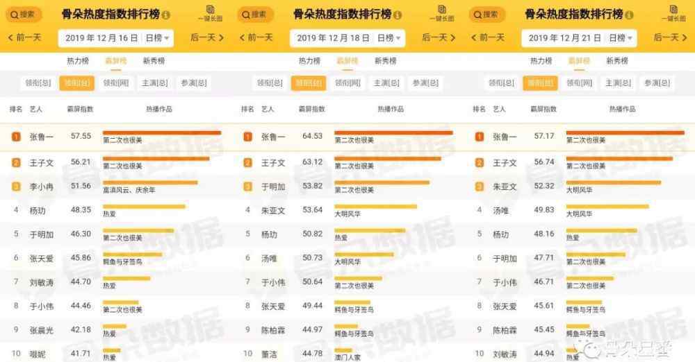695x362 pixels.
Task: Open date picker showing 2019年12月16日
Action: click(x=101, y=38)
